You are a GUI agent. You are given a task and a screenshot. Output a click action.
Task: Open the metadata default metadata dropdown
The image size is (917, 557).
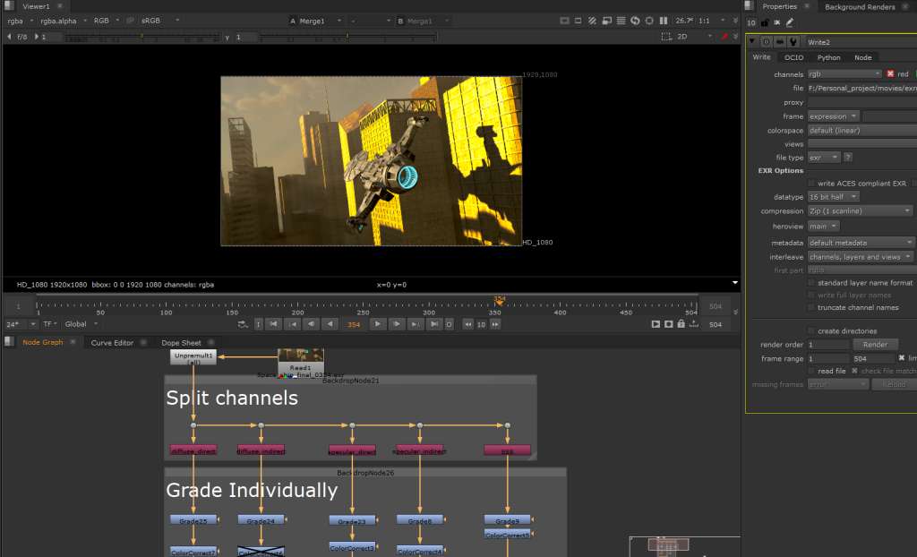[x=861, y=242]
